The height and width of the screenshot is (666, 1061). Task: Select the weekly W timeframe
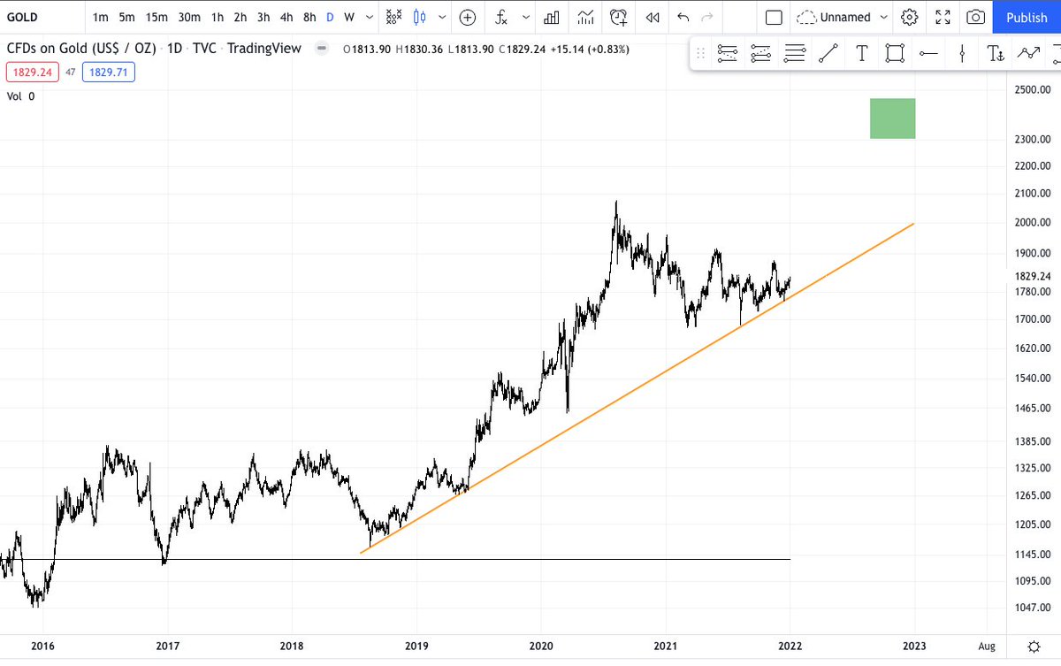click(x=349, y=17)
